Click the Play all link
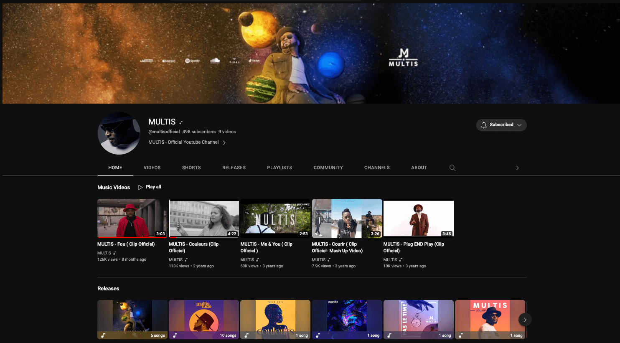620x343 pixels. click(153, 187)
